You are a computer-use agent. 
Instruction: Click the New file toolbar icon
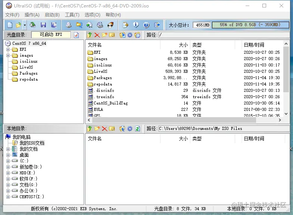(x=10, y=25)
